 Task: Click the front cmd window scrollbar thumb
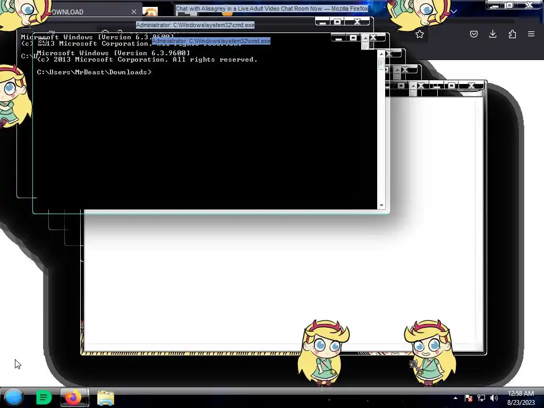(381, 64)
